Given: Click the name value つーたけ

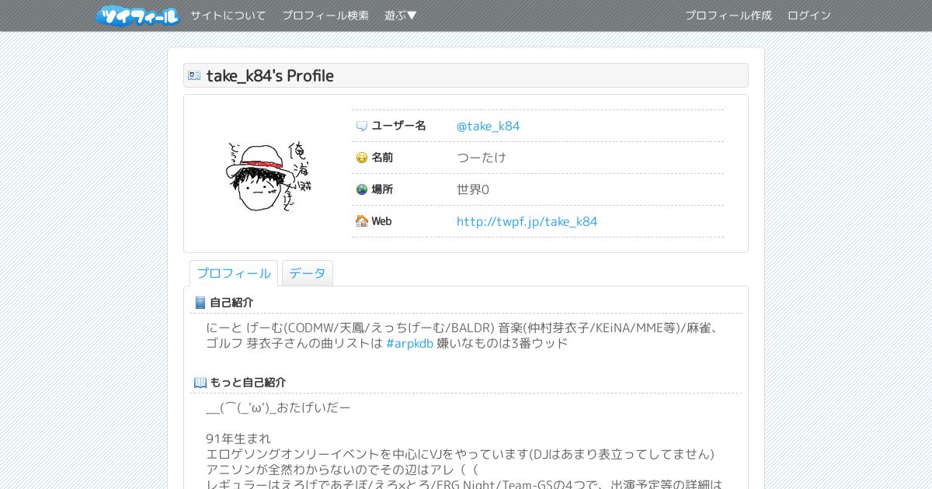Looking at the screenshot, I should click(482, 158).
